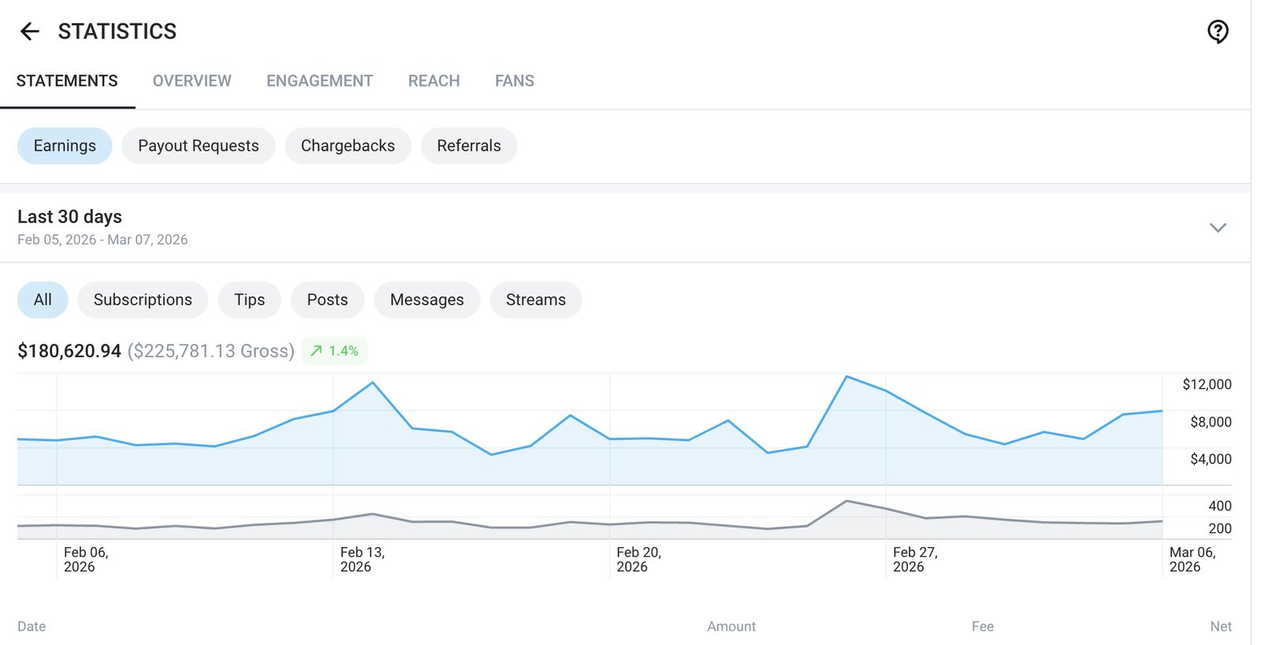Select the Chargebacks pill
This screenshot has height=645, width=1261.
348,146
